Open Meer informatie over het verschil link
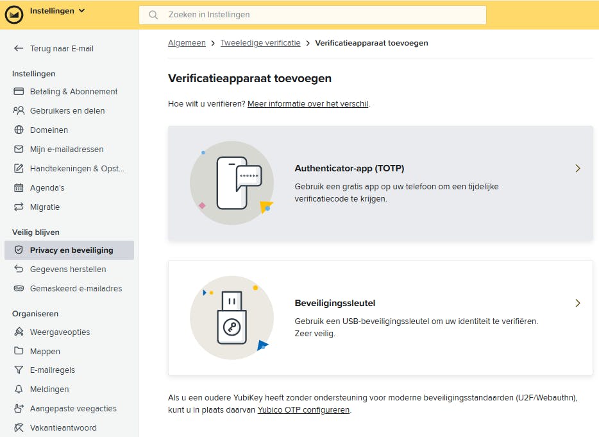599x437 pixels. [308, 104]
